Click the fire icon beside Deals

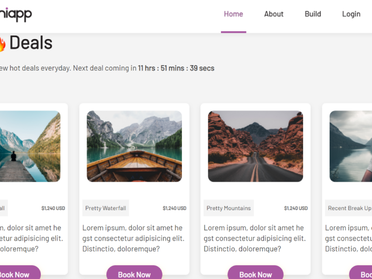click(x=2, y=44)
